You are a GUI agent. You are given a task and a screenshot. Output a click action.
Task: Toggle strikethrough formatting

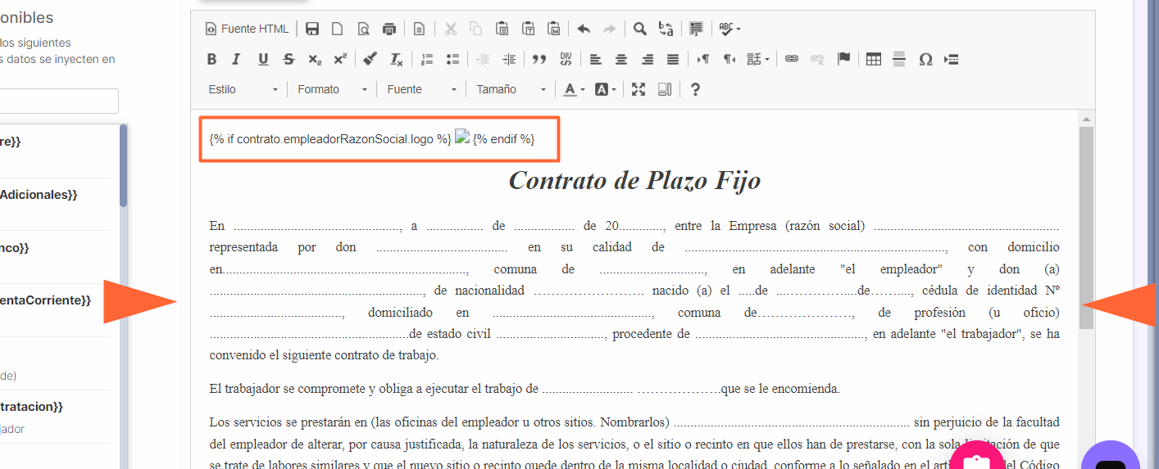pos(289,59)
